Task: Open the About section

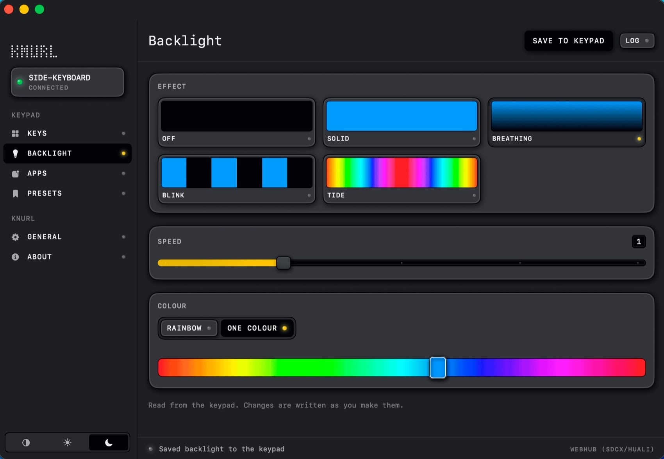Action: tap(67, 257)
